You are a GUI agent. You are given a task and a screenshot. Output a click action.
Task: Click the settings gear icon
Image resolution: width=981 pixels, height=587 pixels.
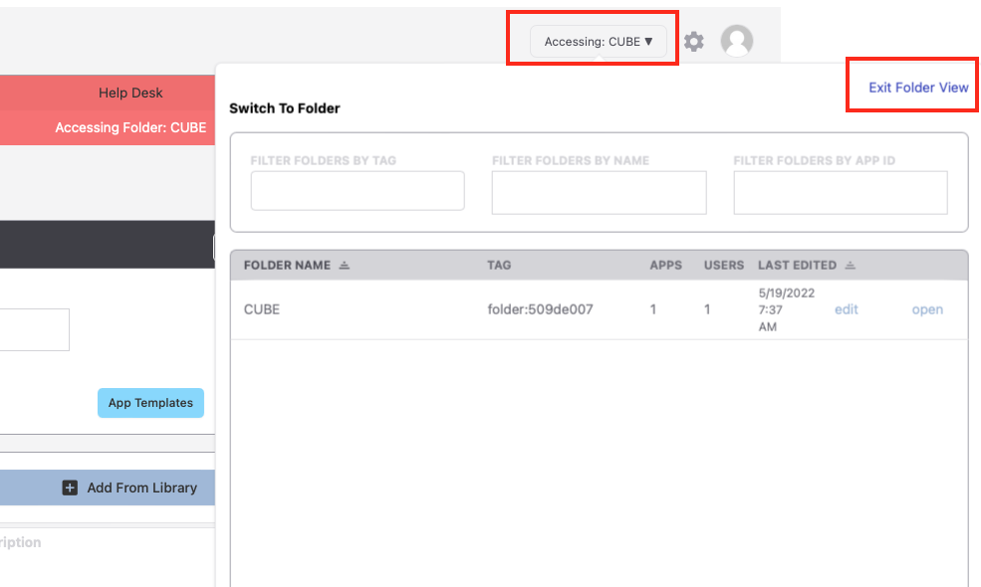[694, 42]
